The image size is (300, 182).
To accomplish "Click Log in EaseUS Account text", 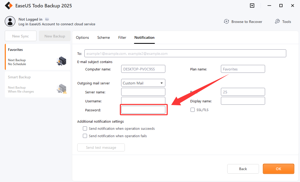I will click(57, 24).
